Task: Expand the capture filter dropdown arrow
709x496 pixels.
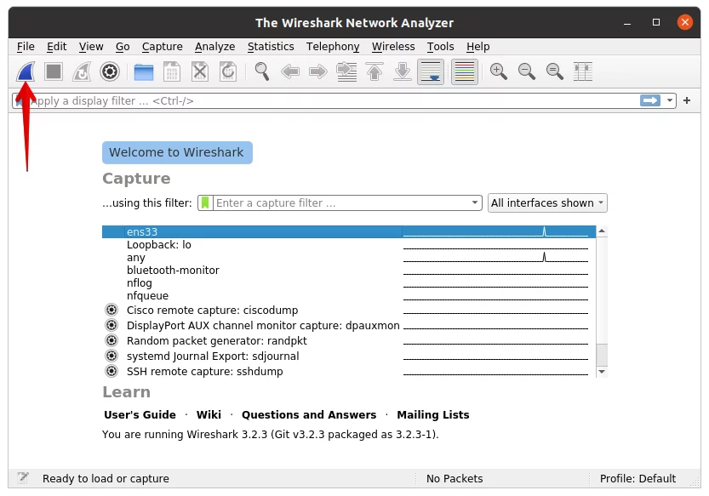Action: 475,202
